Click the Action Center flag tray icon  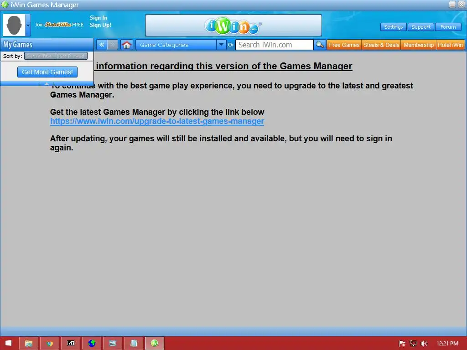pyautogui.click(x=402, y=344)
